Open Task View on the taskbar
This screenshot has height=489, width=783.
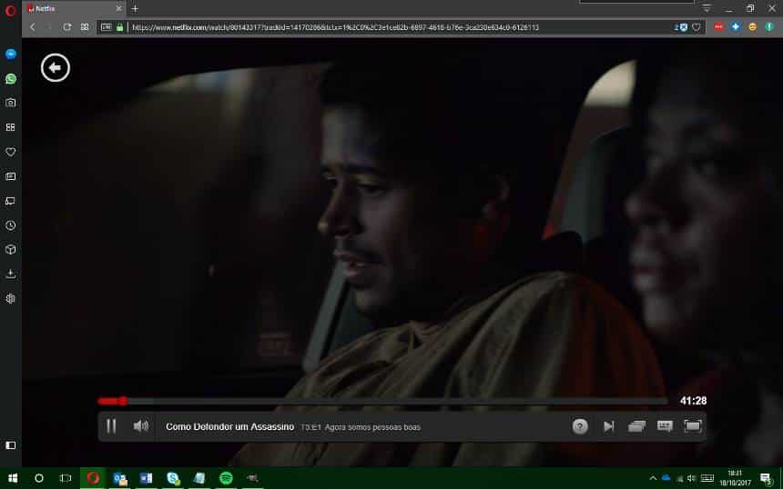coord(66,478)
